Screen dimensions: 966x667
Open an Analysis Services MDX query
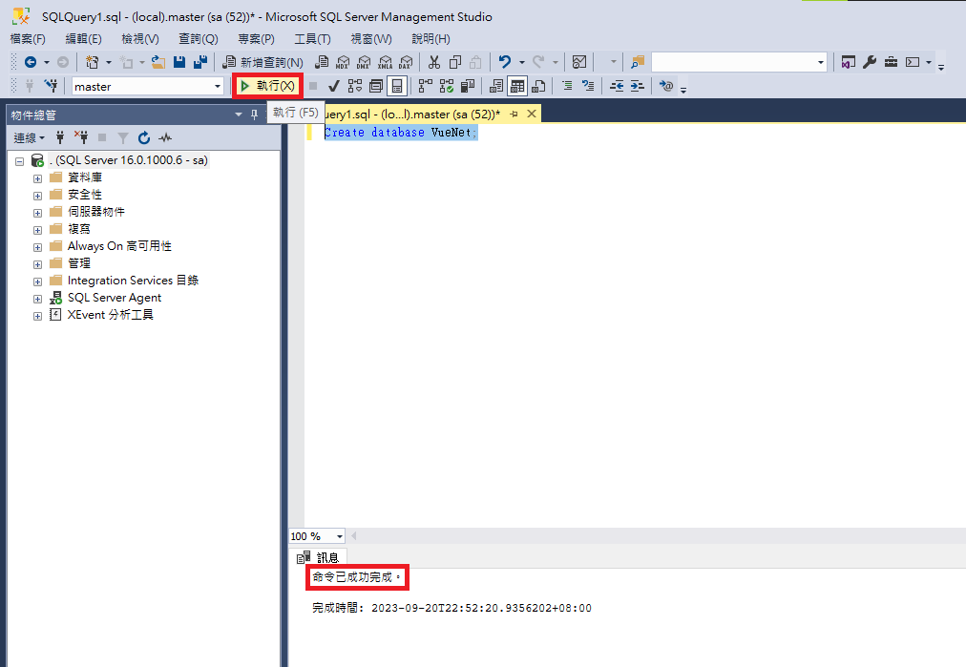pos(343,62)
